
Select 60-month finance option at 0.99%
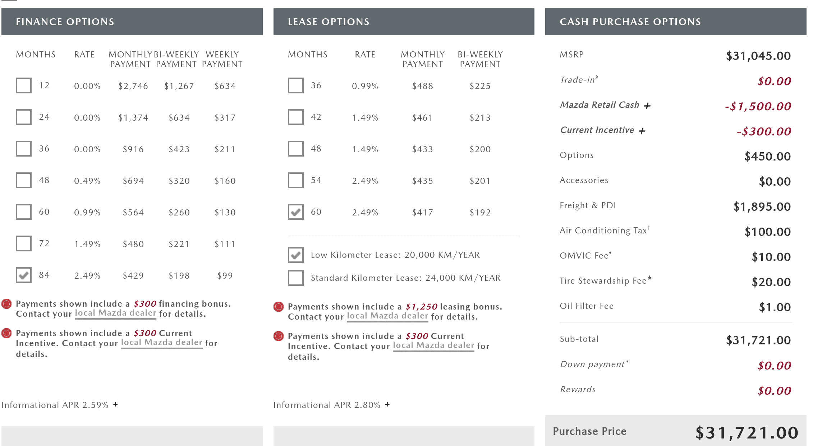(24, 212)
